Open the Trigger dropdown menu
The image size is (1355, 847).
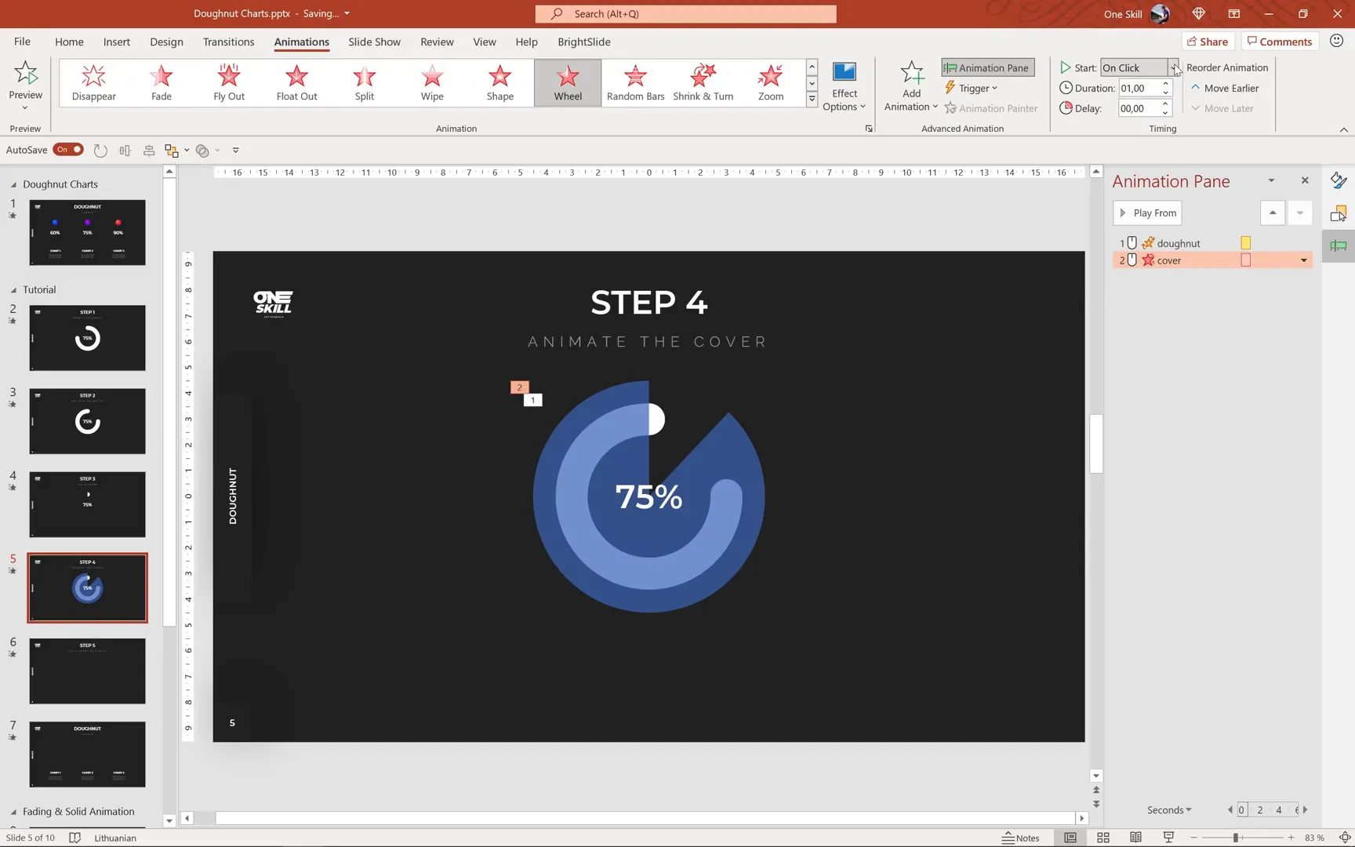pos(972,88)
